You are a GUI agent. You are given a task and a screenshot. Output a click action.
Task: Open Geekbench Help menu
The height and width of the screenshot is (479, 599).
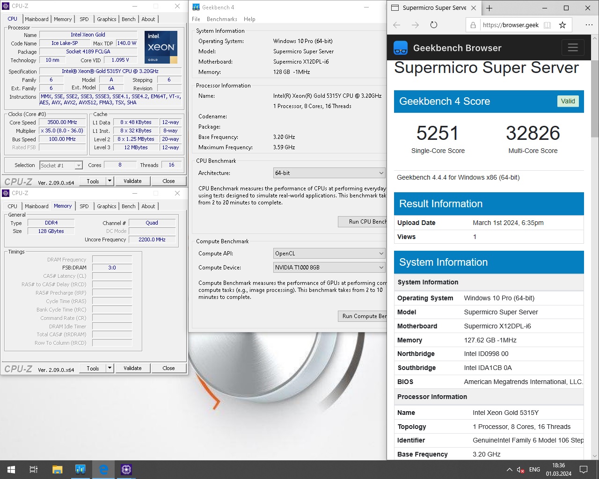(x=249, y=19)
